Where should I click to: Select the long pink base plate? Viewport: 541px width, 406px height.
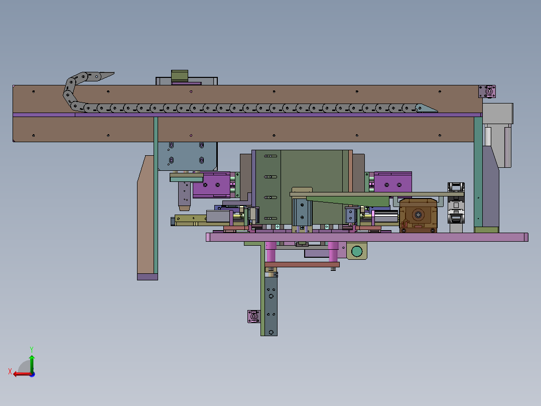tap(367, 237)
